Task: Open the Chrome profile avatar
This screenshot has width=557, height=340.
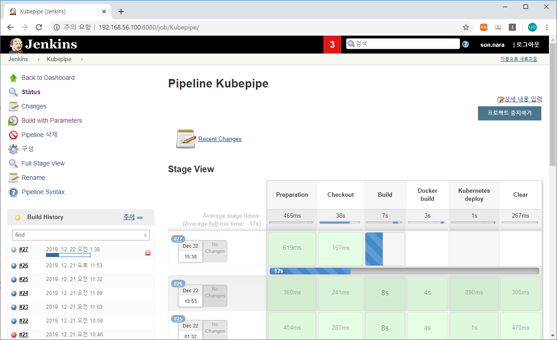Action: click(532, 27)
